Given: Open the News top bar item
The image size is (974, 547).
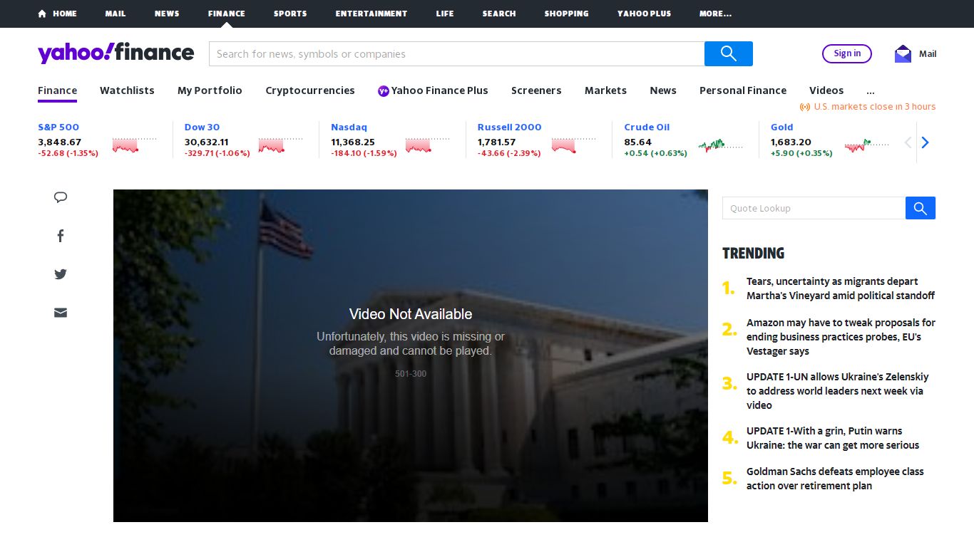Looking at the screenshot, I should click(167, 14).
